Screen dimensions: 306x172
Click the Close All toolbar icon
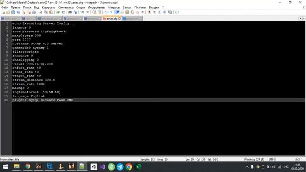pyautogui.click(x=29, y=12)
